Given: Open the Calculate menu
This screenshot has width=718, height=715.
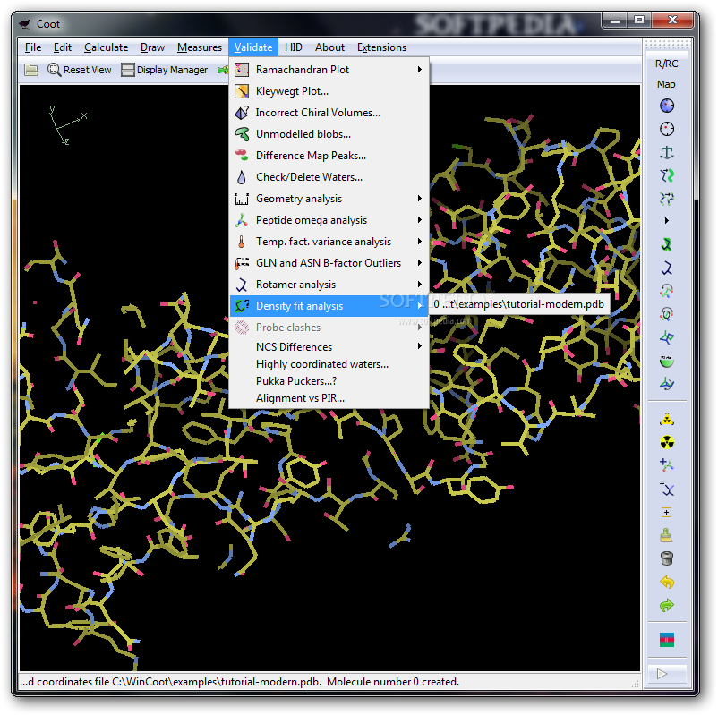Looking at the screenshot, I should coord(107,47).
